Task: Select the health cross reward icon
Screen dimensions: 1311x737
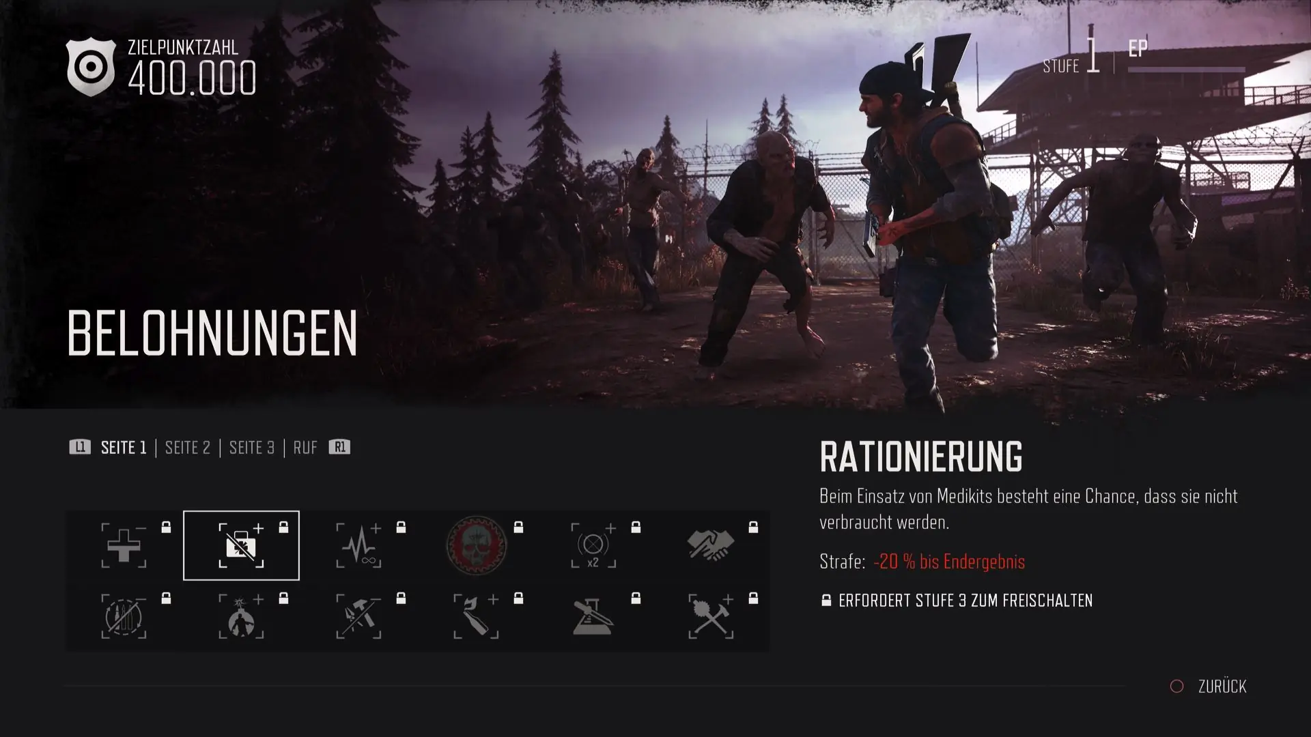Action: tap(124, 545)
